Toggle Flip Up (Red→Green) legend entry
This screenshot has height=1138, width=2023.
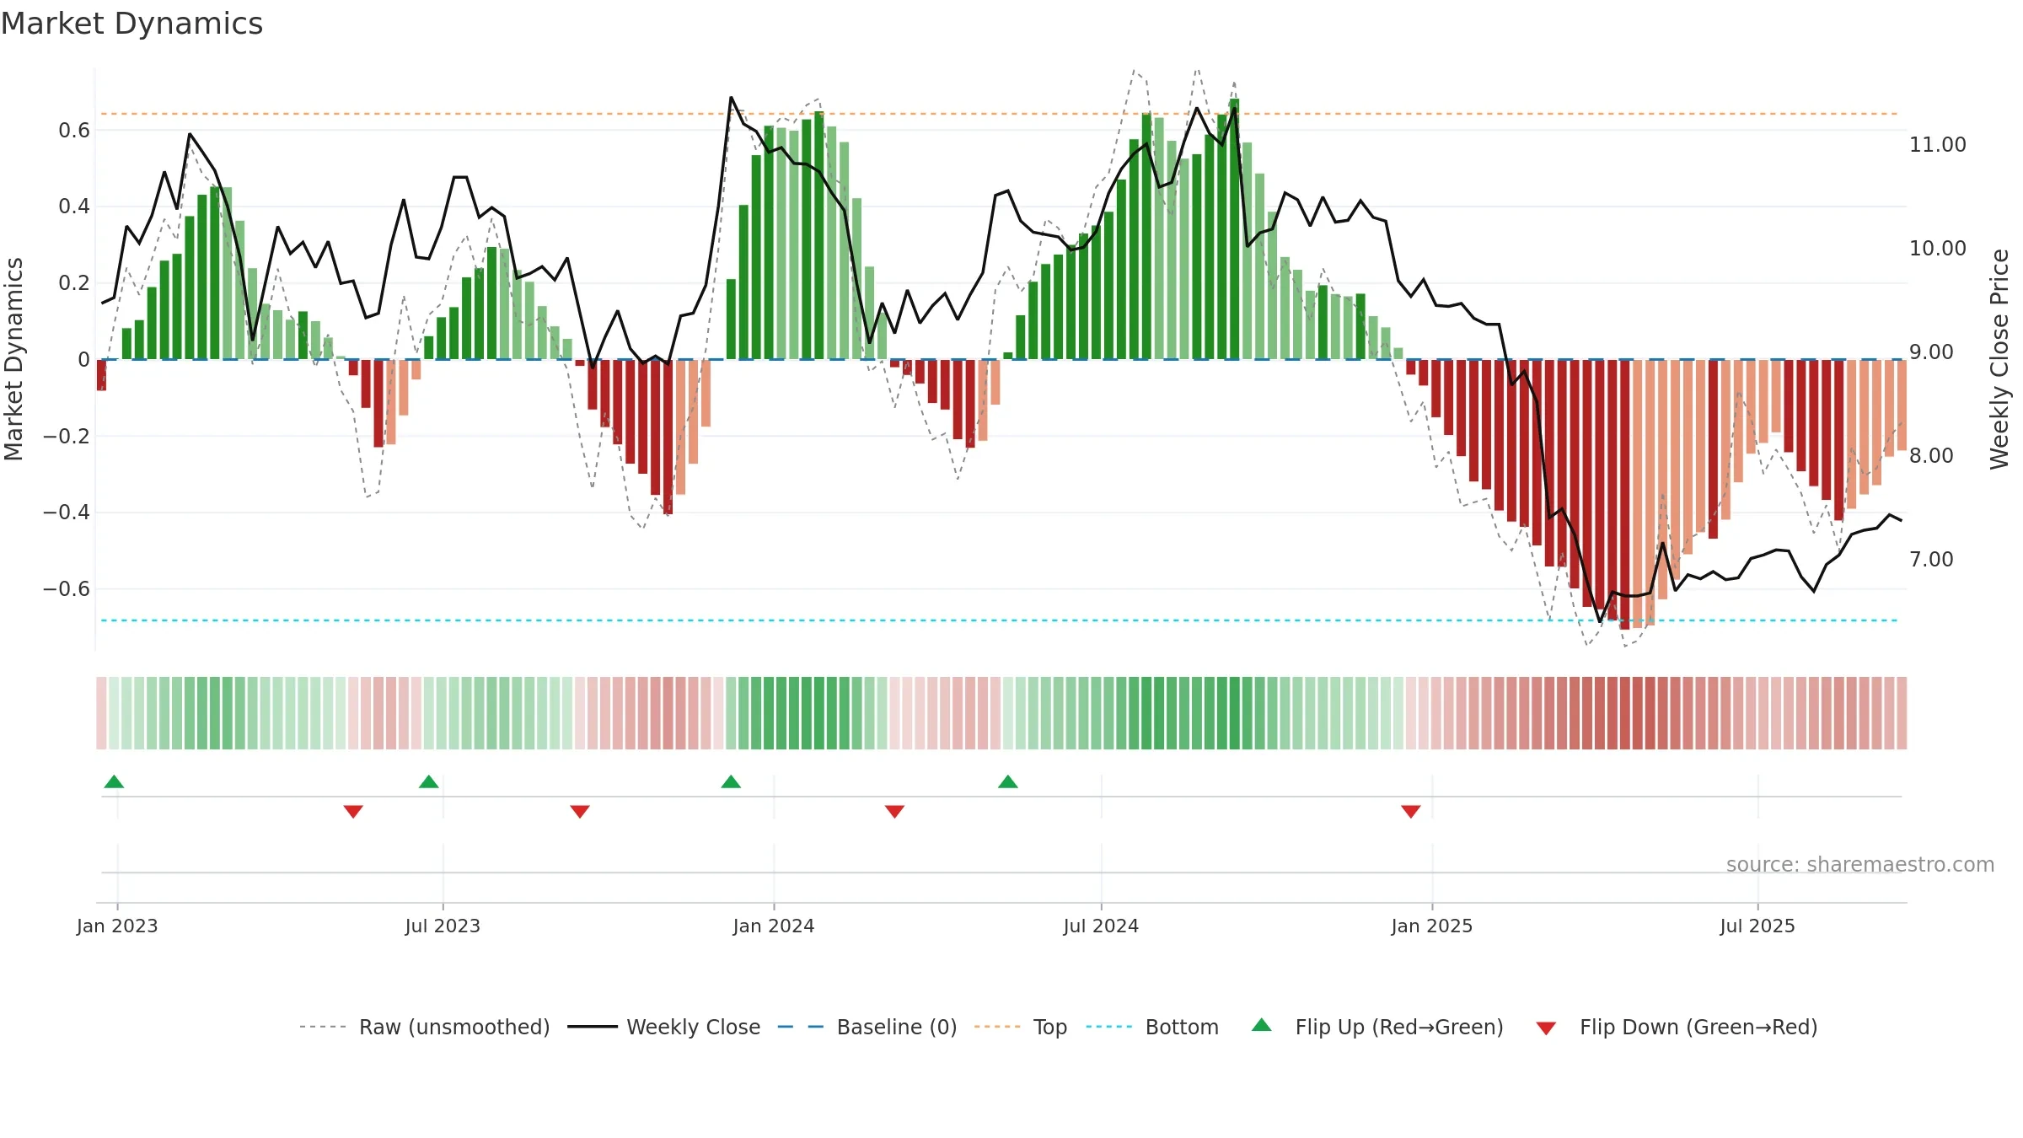(1377, 1027)
